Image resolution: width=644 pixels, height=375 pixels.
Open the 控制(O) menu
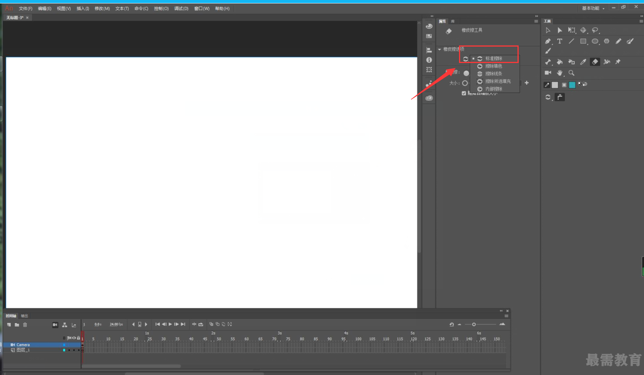click(x=161, y=8)
